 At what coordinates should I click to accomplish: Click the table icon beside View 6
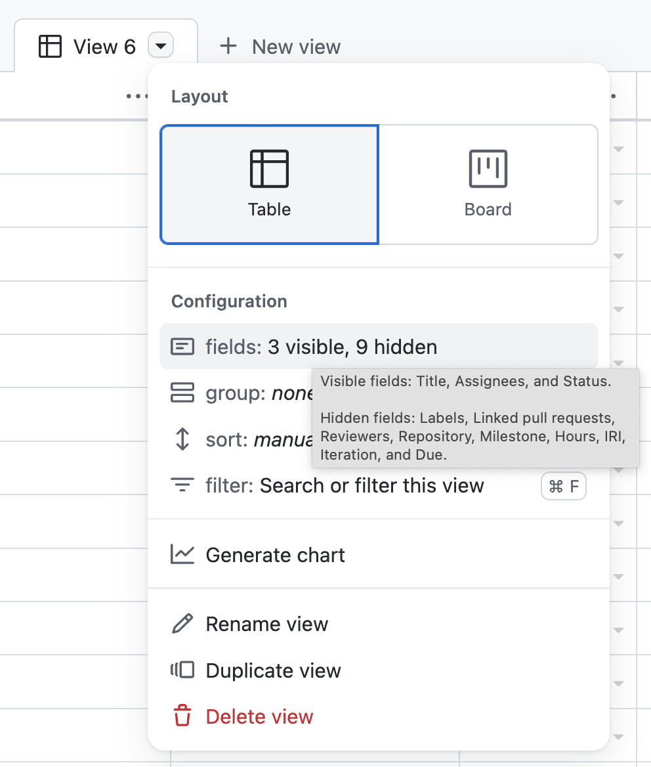[50, 47]
